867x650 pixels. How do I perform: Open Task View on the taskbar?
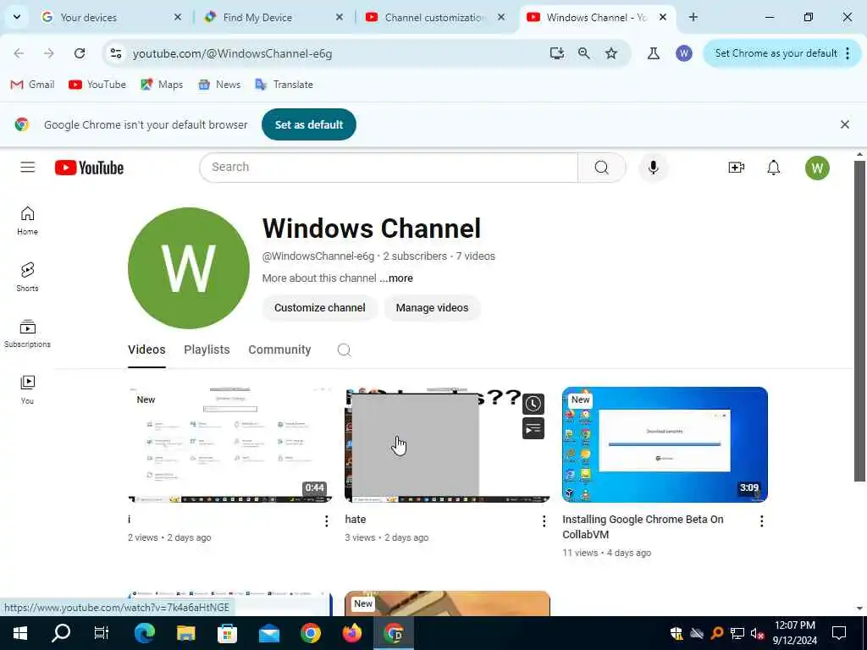point(102,633)
